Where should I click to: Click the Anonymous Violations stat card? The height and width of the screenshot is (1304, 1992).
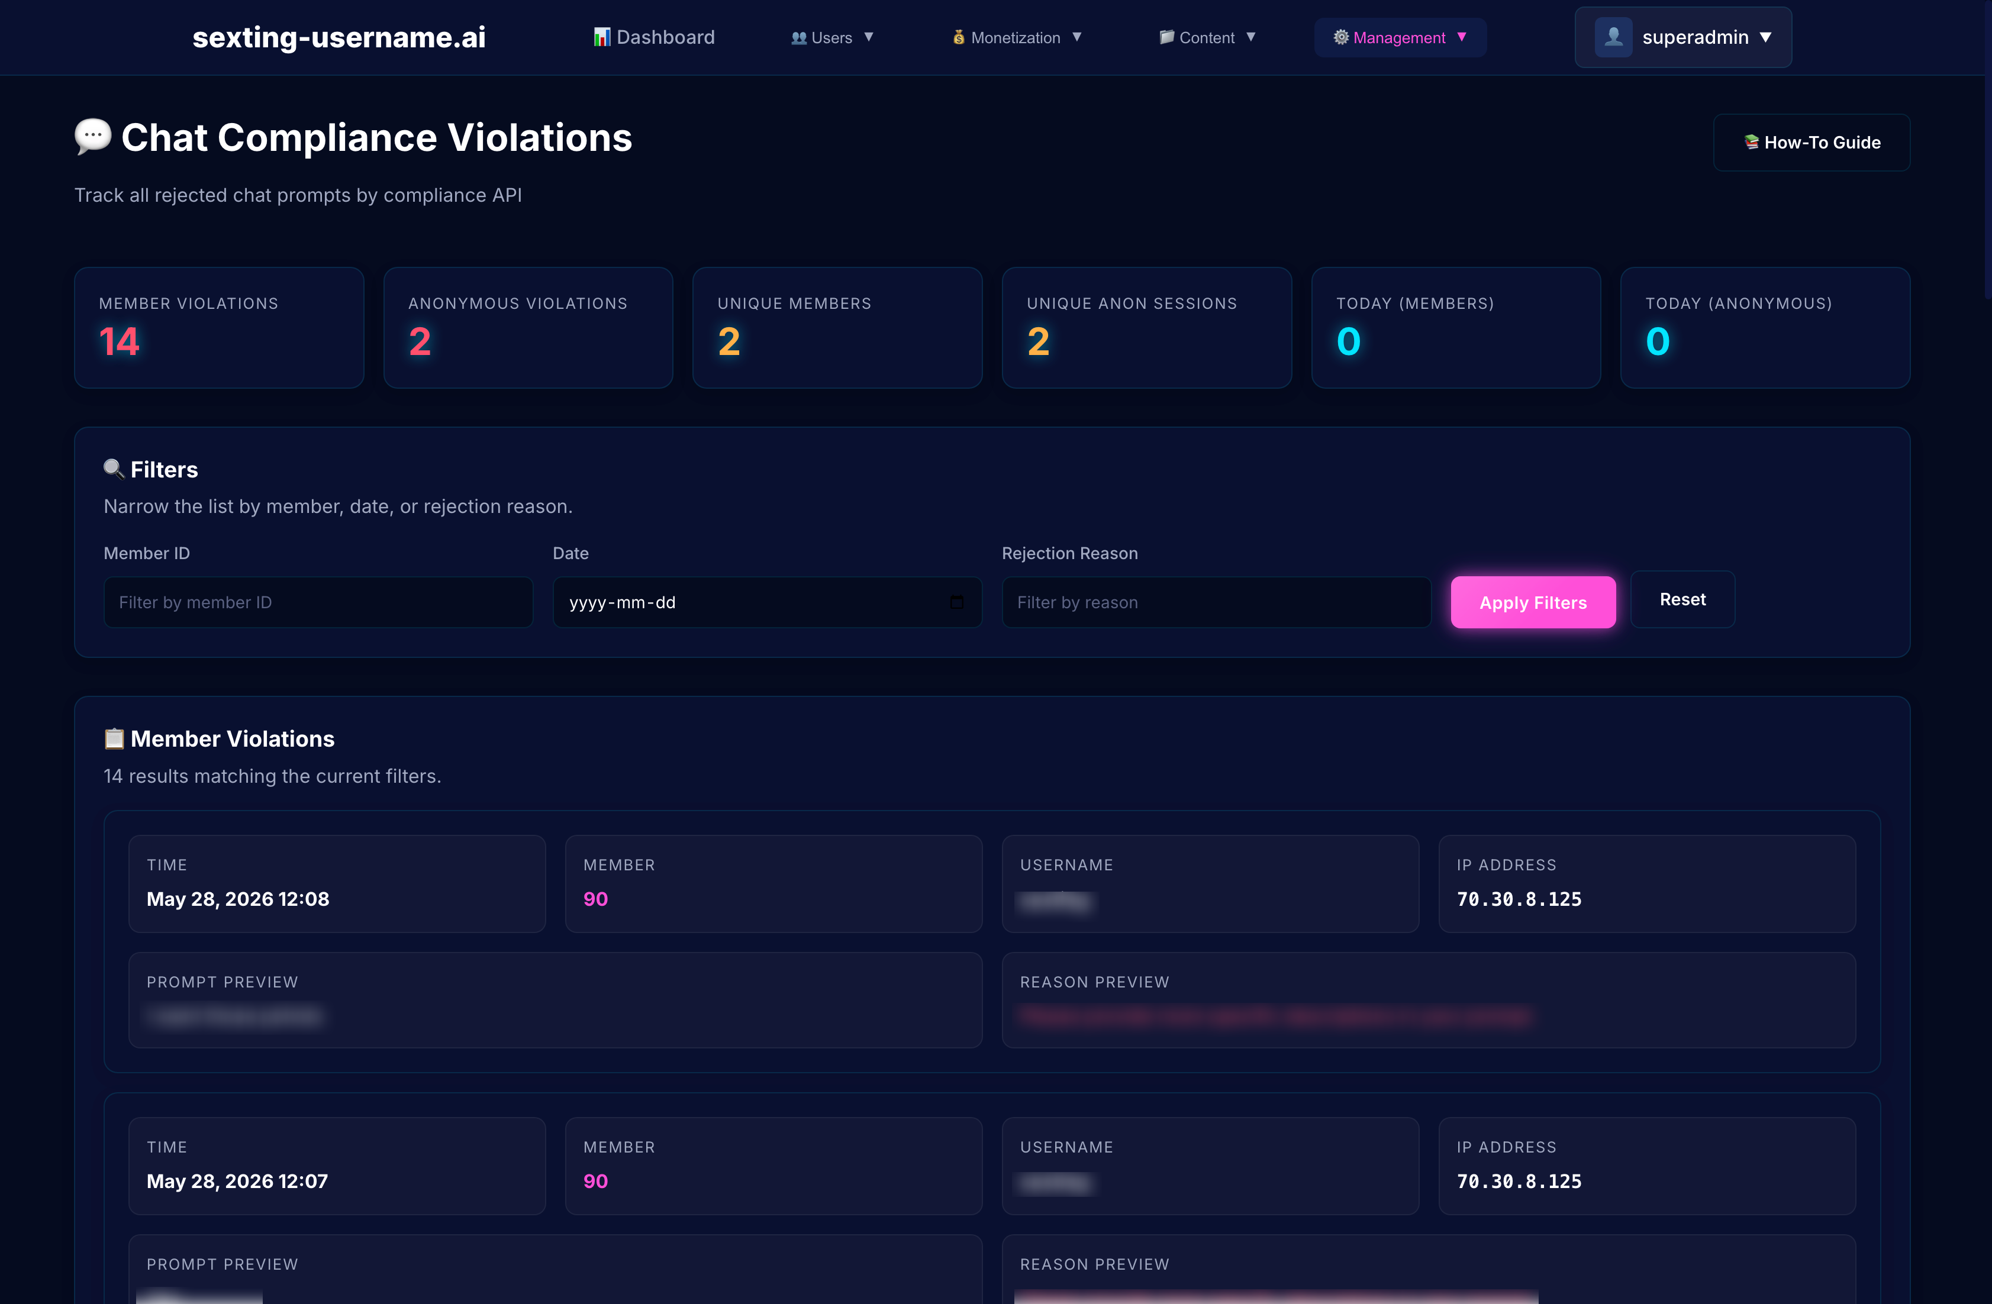coord(528,327)
